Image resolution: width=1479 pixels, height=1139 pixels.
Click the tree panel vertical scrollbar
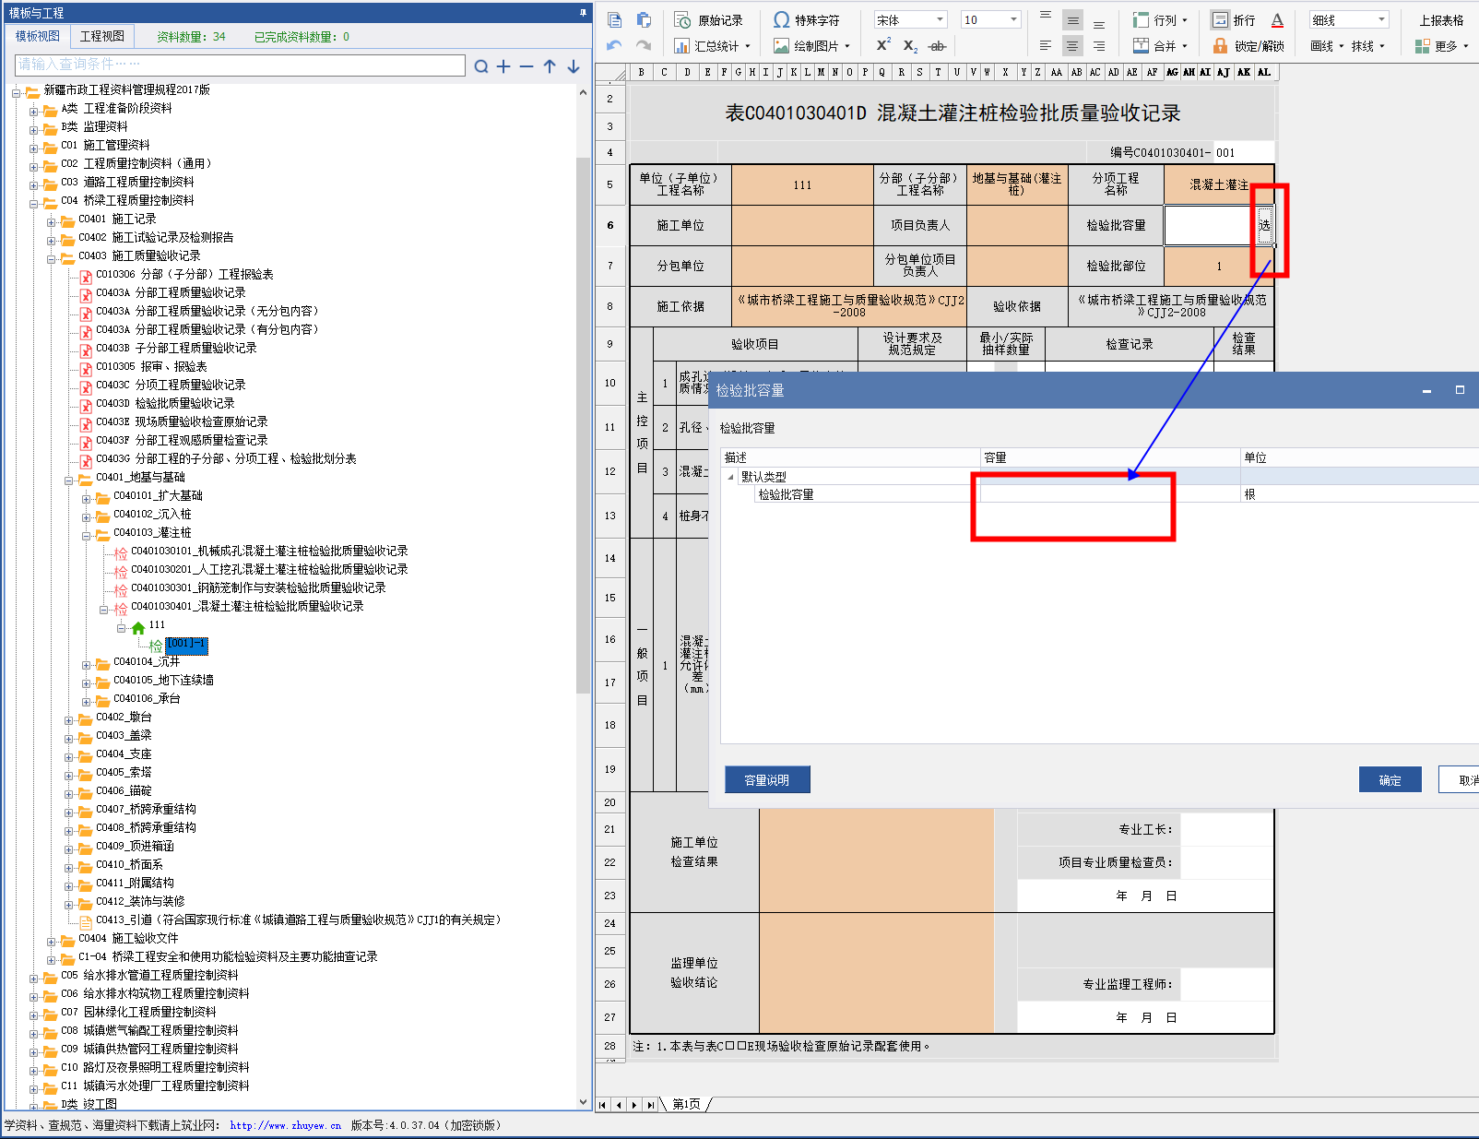[583, 424]
